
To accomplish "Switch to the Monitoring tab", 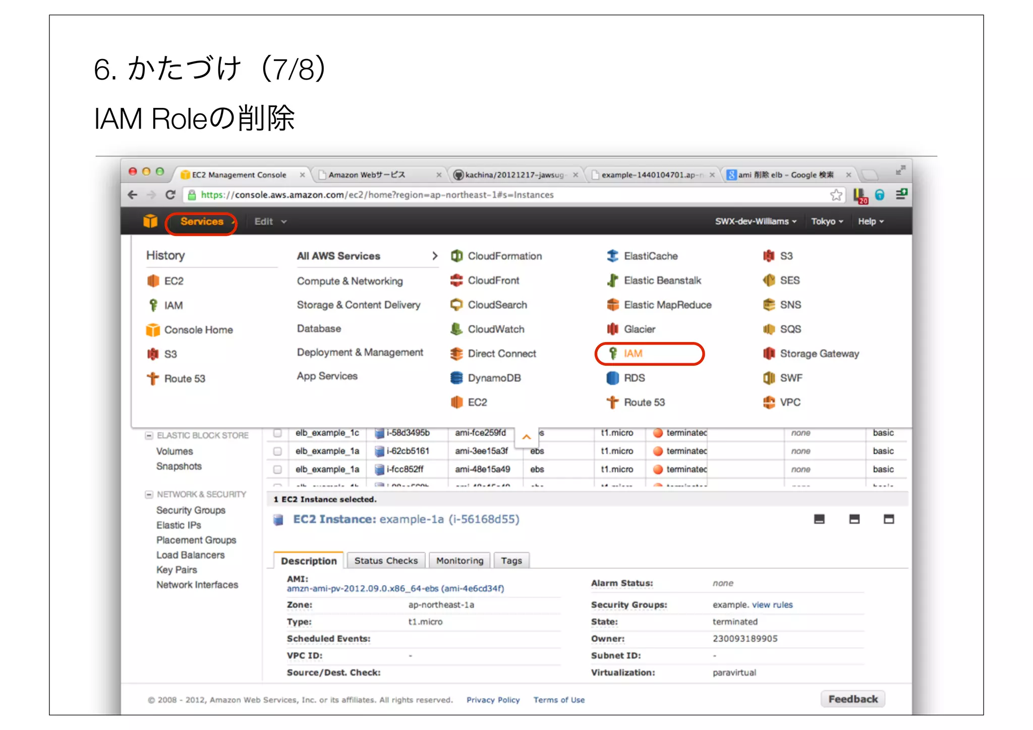I will point(460,560).
